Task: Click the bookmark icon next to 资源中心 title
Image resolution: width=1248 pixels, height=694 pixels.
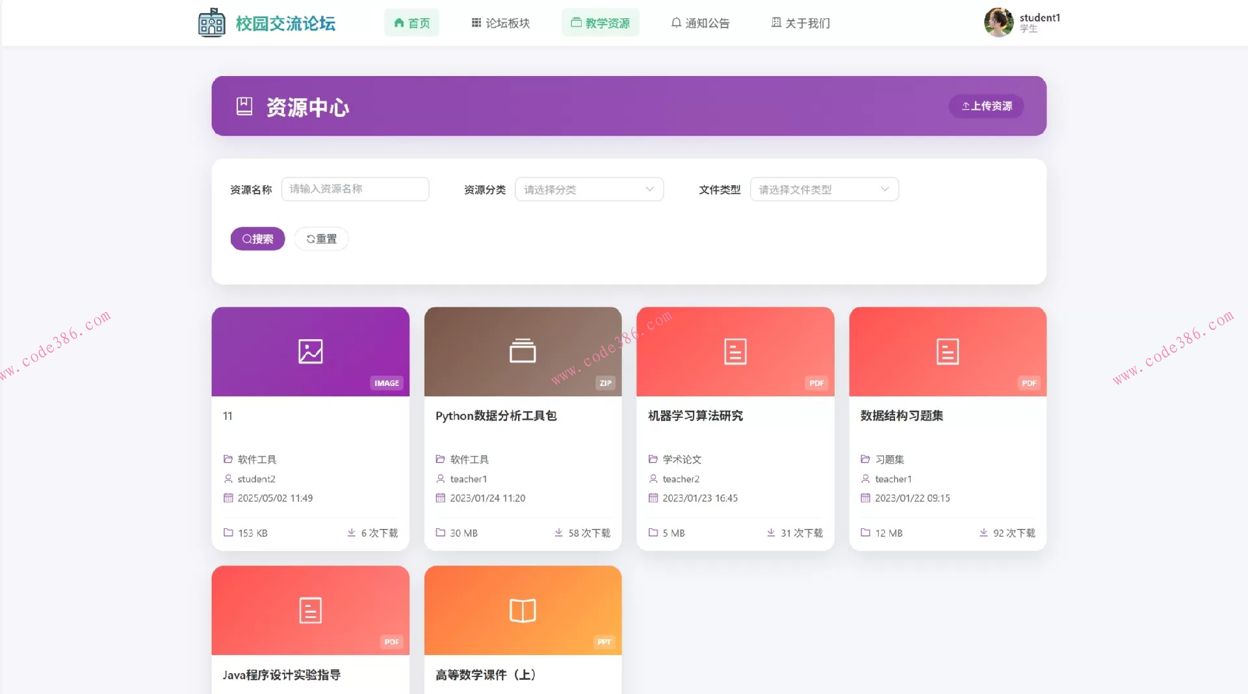Action: click(x=244, y=106)
